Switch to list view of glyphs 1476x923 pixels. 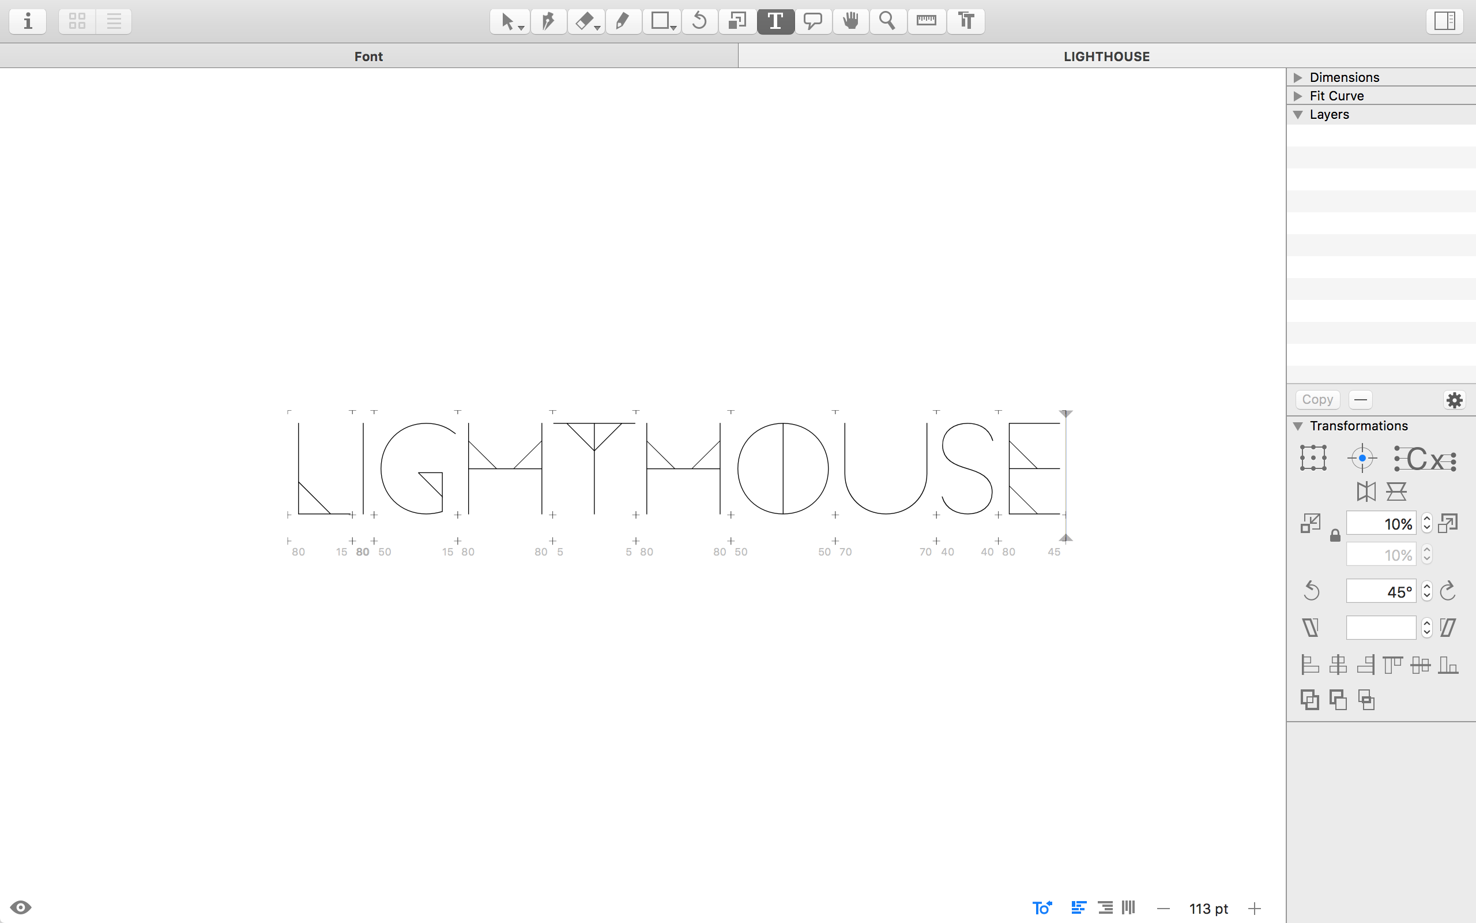pyautogui.click(x=114, y=21)
